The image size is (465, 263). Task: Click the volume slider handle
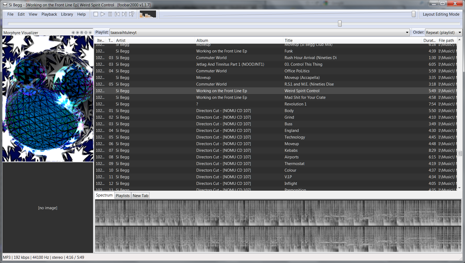tap(413, 14)
